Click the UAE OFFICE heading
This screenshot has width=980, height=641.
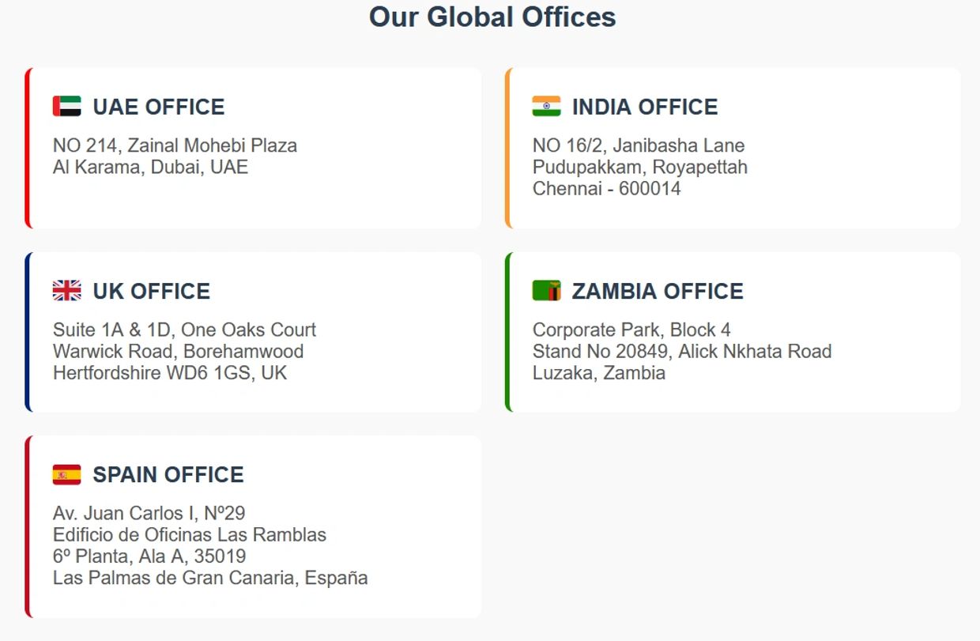[x=158, y=107]
